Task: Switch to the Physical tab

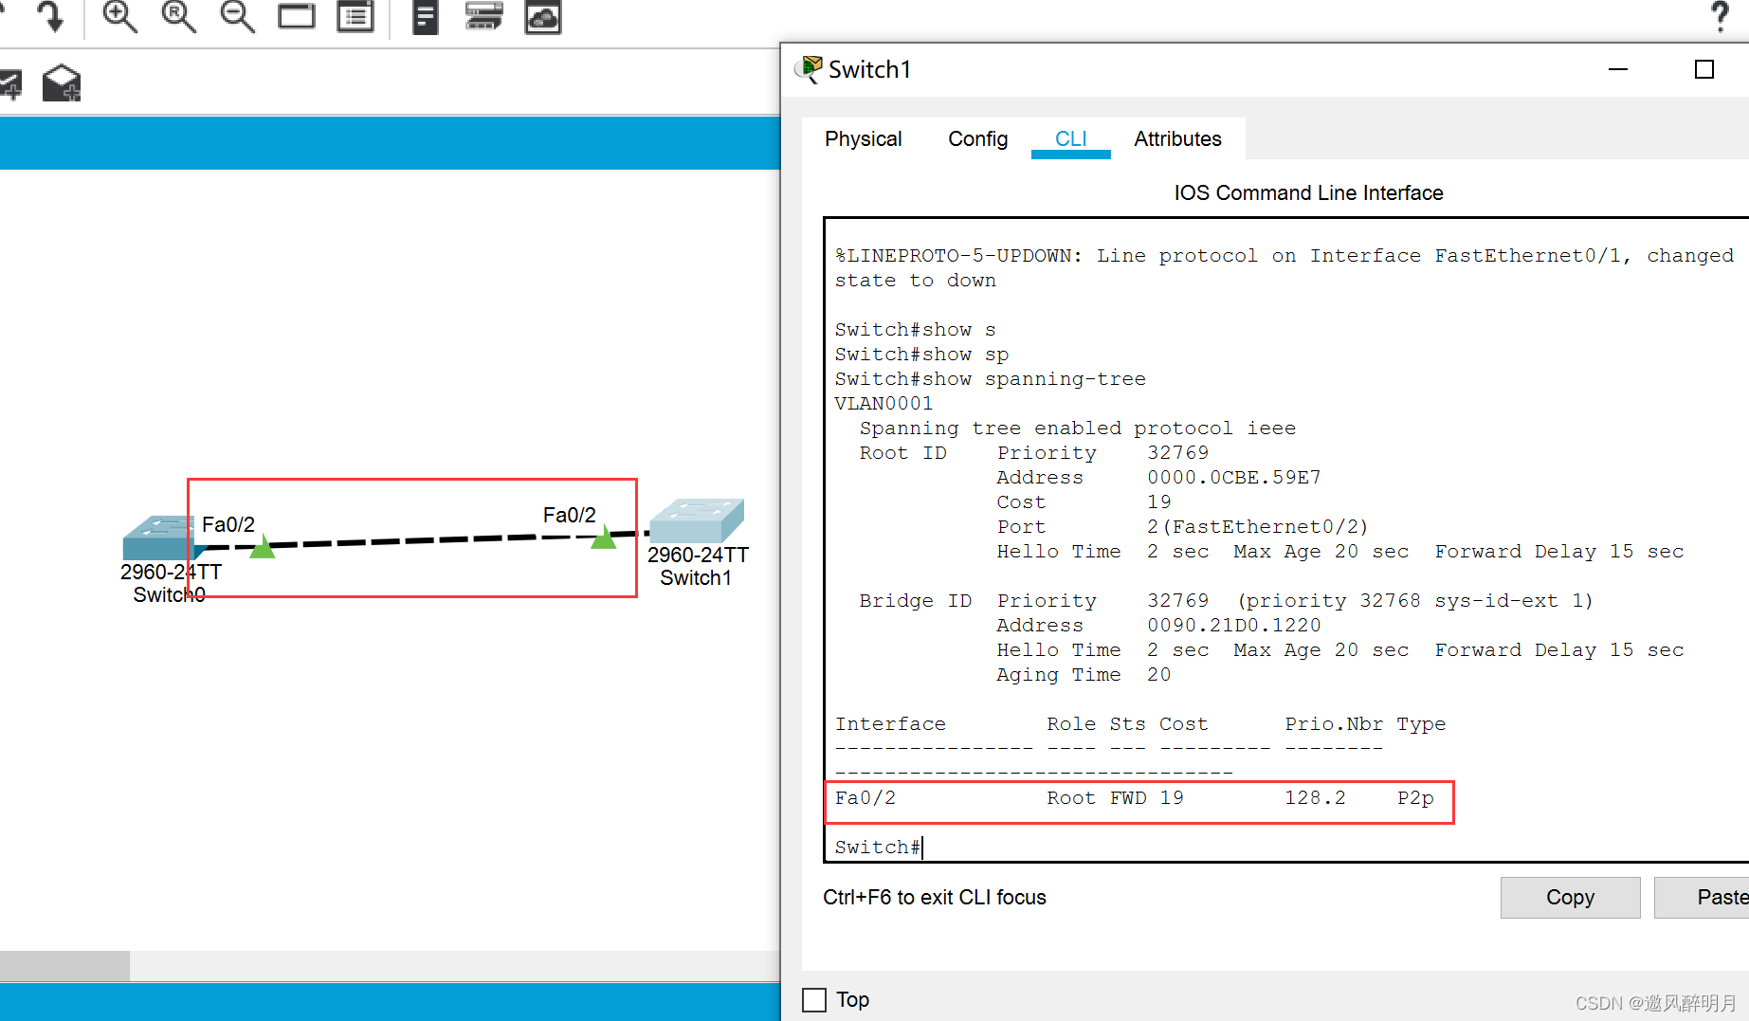Action: pos(863,138)
